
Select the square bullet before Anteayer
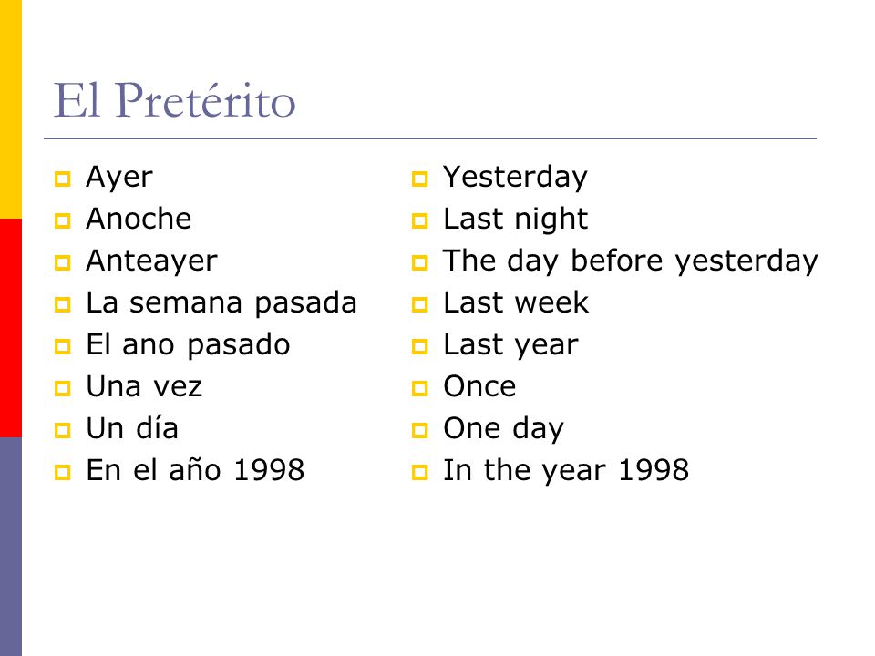pyautogui.click(x=63, y=262)
